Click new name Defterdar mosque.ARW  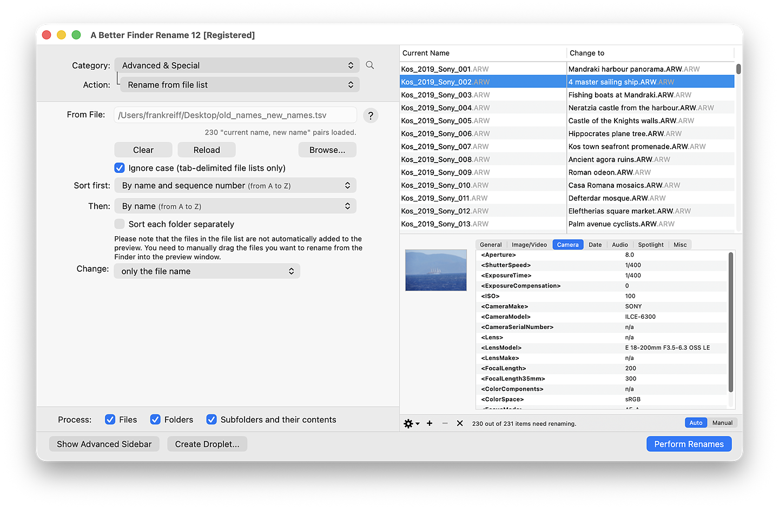point(617,198)
